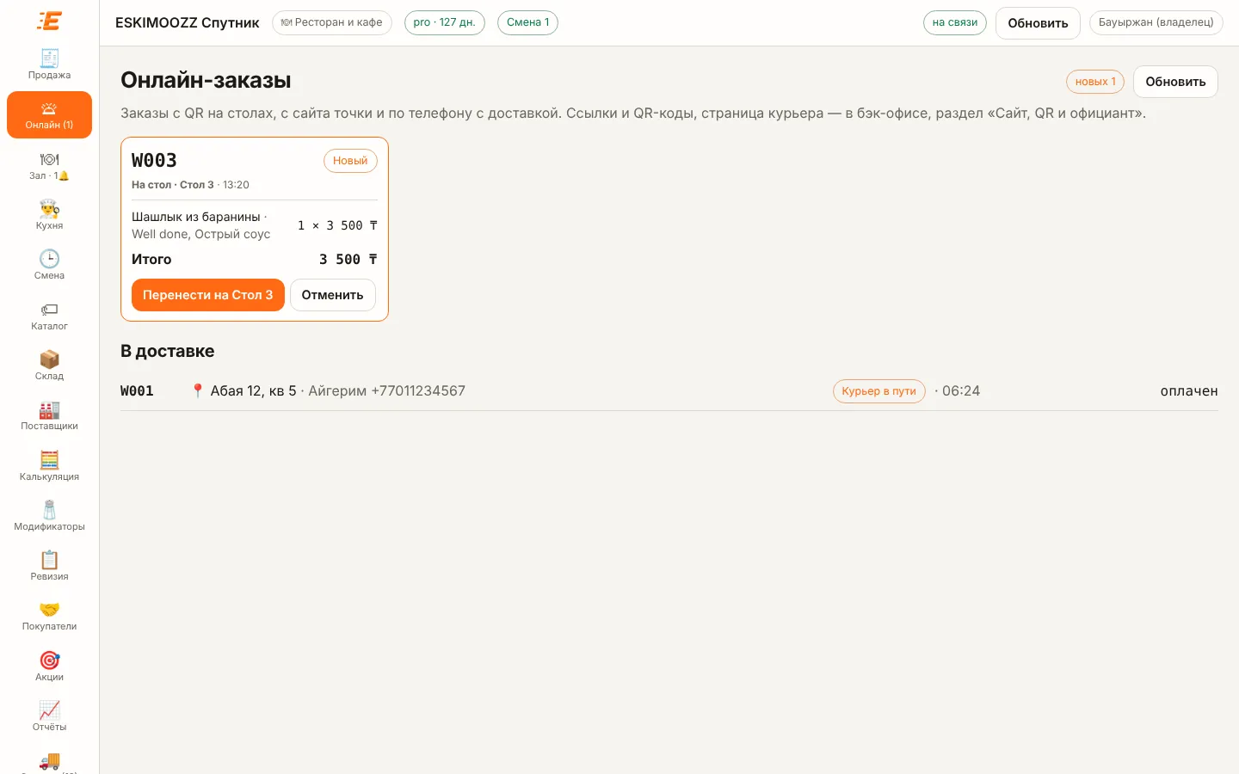The width and height of the screenshot is (1239, 774).
Task: Click the ESKIMOOZZ logo icon
Action: pyautogui.click(x=49, y=21)
